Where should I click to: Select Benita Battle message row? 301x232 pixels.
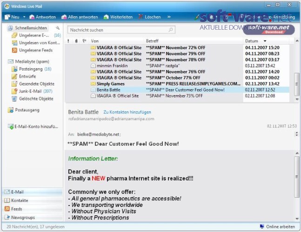pos(177,90)
